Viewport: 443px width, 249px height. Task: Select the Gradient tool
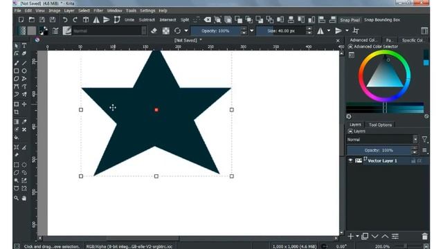click(17, 122)
